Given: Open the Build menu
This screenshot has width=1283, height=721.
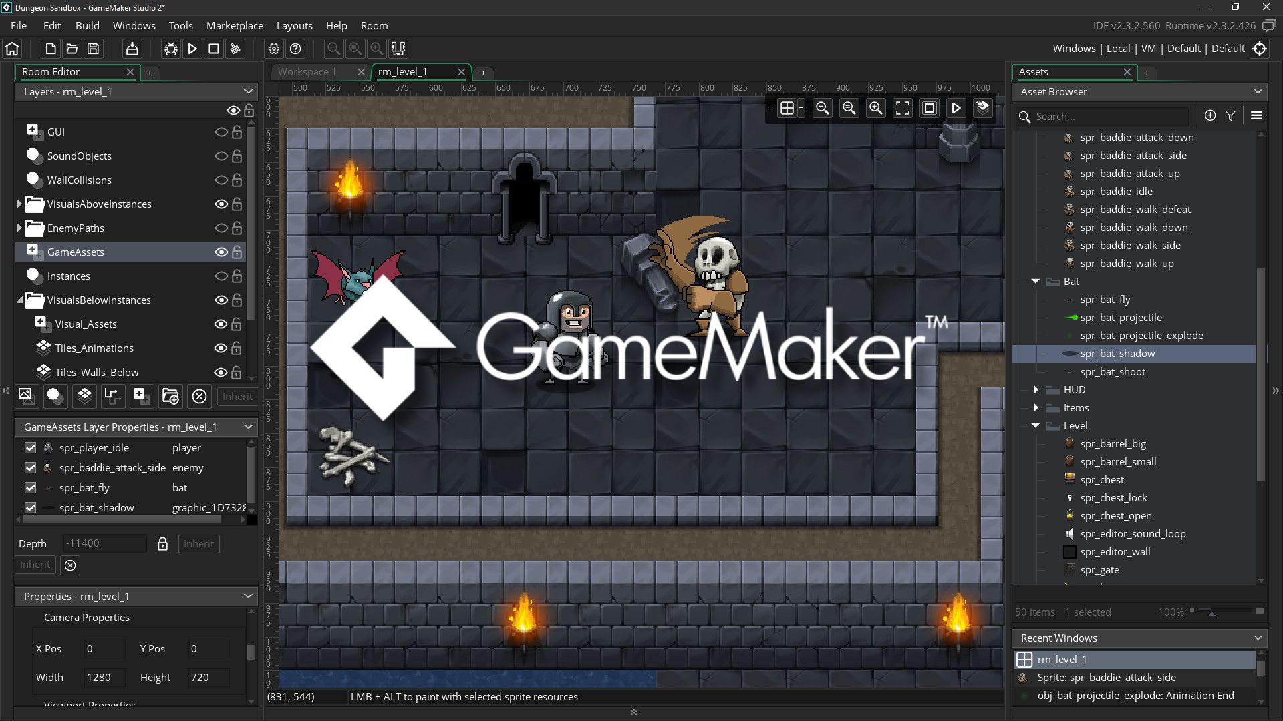Looking at the screenshot, I should [87, 26].
